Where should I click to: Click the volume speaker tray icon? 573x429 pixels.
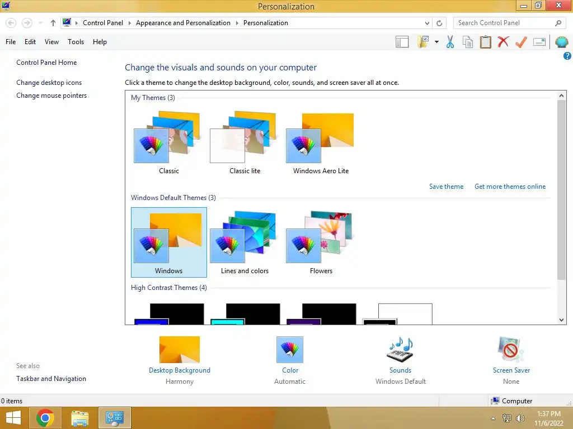(520, 418)
